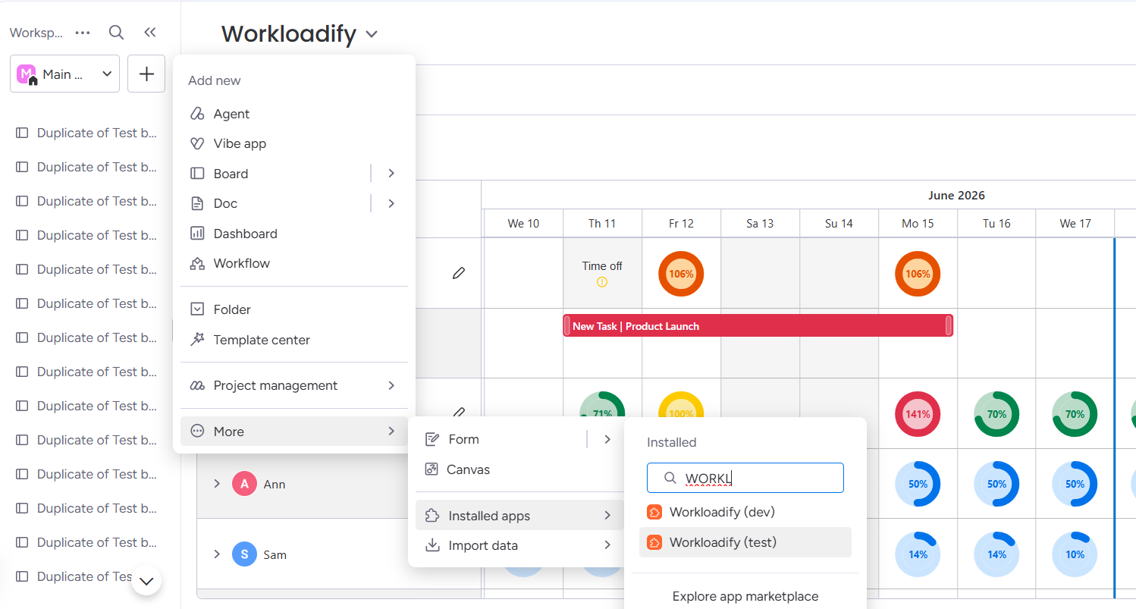Click Ann's 50% circle on Mo 15
The width and height of the screenshot is (1136, 609).
(918, 484)
